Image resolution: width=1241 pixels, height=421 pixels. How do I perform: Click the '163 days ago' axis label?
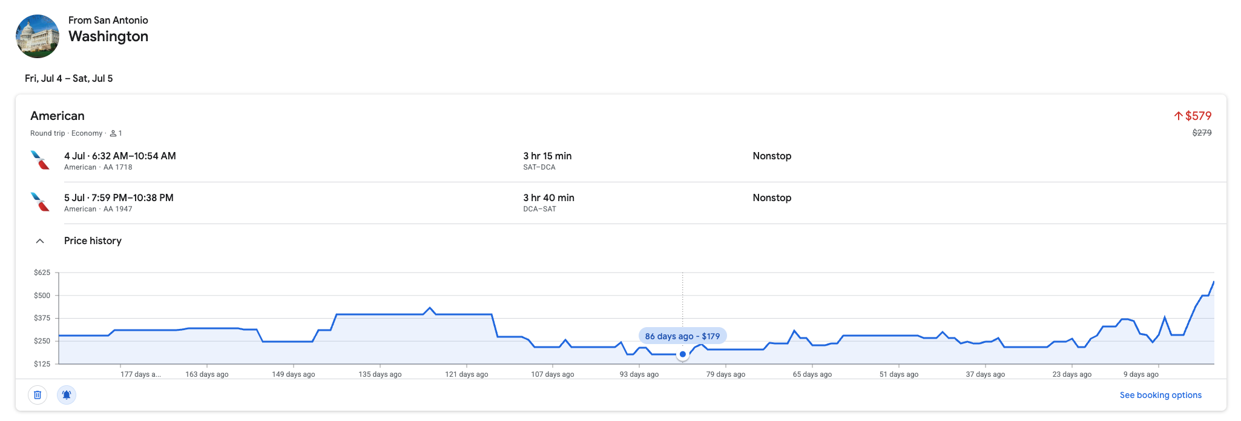tap(207, 374)
